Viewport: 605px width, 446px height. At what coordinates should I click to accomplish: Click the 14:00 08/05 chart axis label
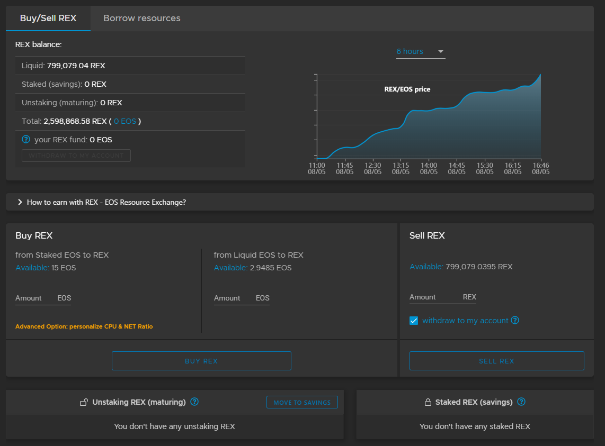[x=429, y=168]
